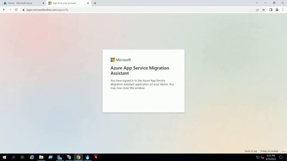
Task: Open the network status tray icon
Action: coord(258,157)
